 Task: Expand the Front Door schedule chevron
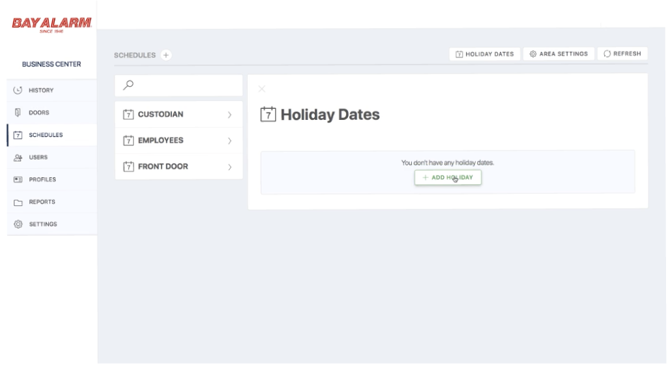(229, 167)
